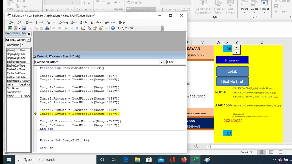Switch to the Alphabetic properties tab
Viewport: 292px width, 164px height.
click(13, 45)
